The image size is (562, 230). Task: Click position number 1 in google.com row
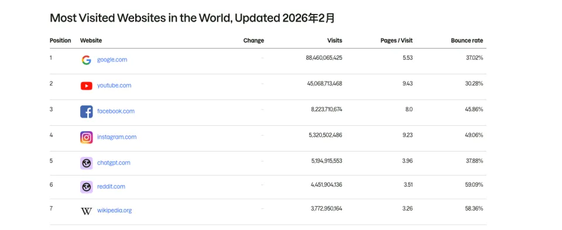pyautogui.click(x=51, y=57)
